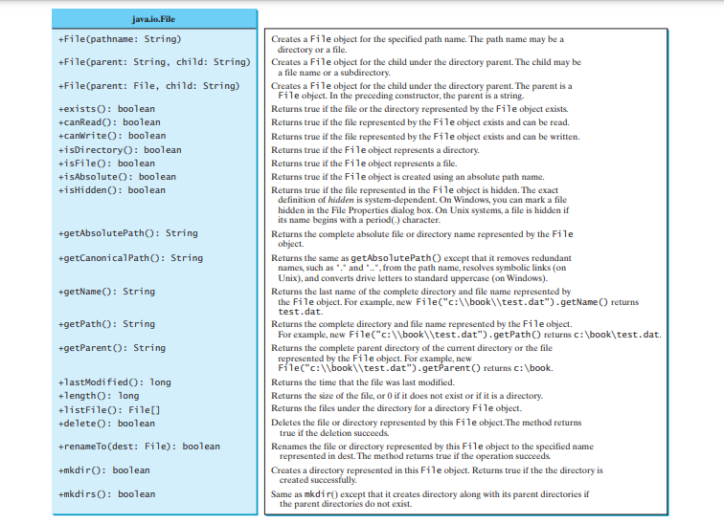The width and height of the screenshot is (724, 523).
Task: Click the +getPath(): String method
Action: 106,324
